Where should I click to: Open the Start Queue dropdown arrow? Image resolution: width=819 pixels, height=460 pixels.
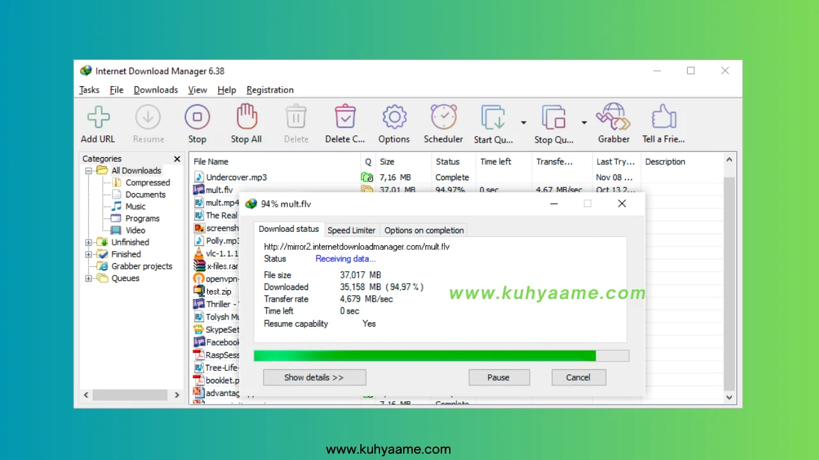point(523,122)
